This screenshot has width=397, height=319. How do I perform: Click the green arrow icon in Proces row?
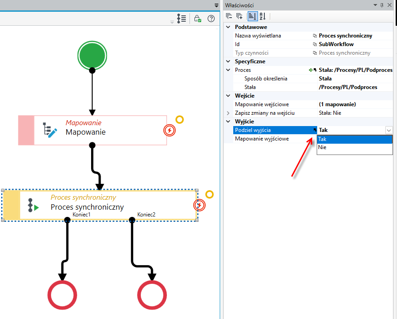[x=311, y=70]
